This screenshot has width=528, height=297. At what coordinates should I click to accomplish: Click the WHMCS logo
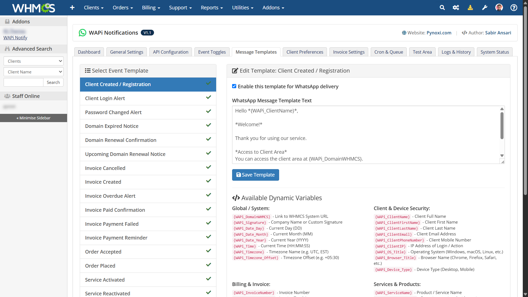click(34, 8)
